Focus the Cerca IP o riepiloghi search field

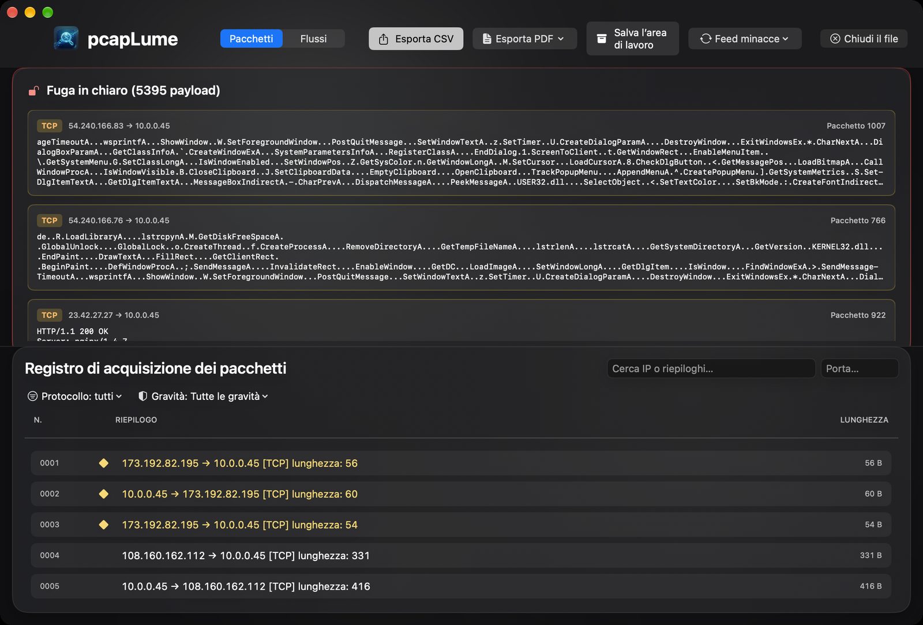pyautogui.click(x=711, y=369)
